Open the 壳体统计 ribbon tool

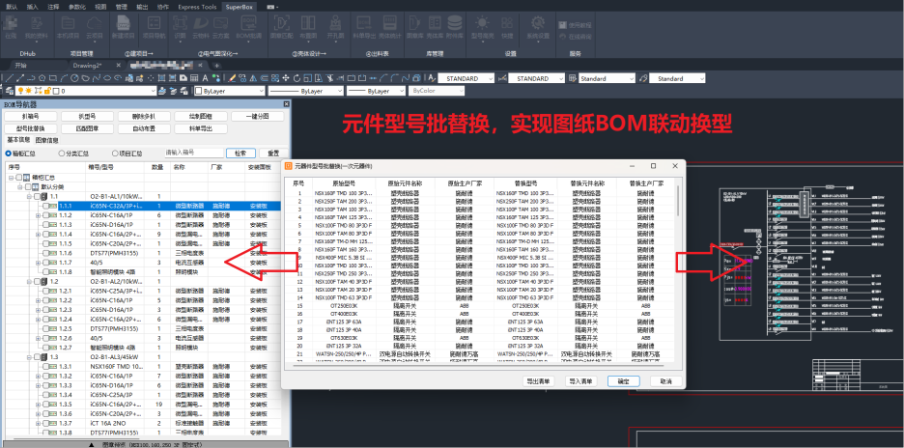390,26
